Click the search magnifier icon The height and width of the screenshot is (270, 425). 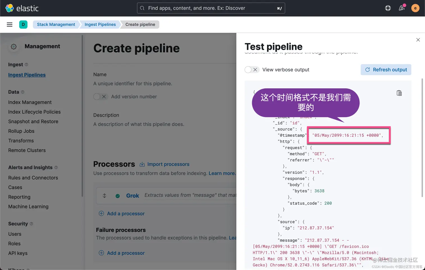[x=142, y=8]
